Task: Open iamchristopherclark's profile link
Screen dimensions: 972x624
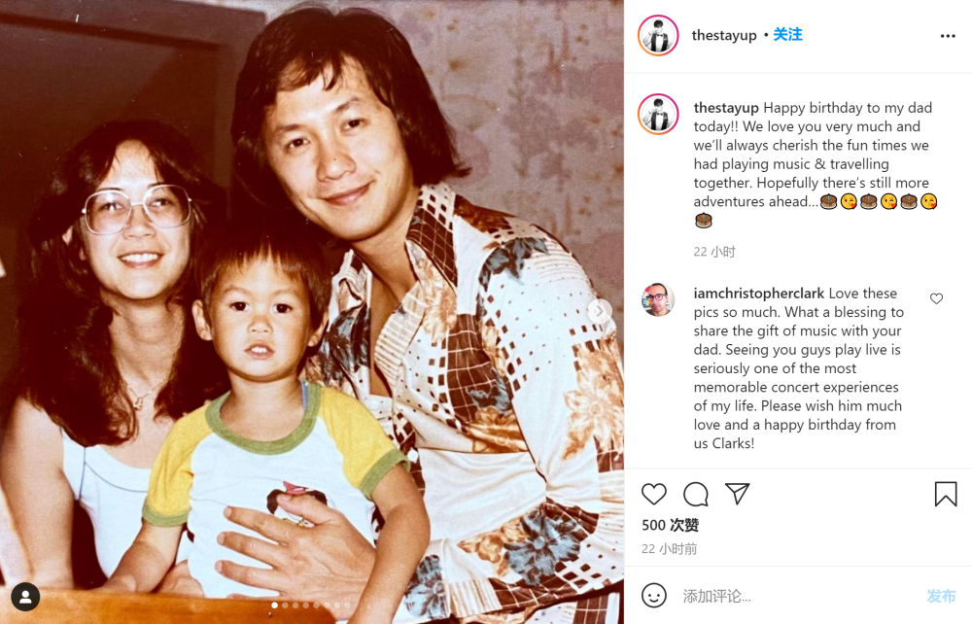Action: 759,294
